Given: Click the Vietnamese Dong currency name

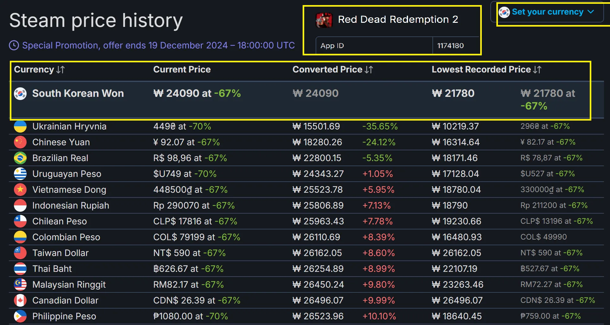Looking at the screenshot, I should (69, 190).
